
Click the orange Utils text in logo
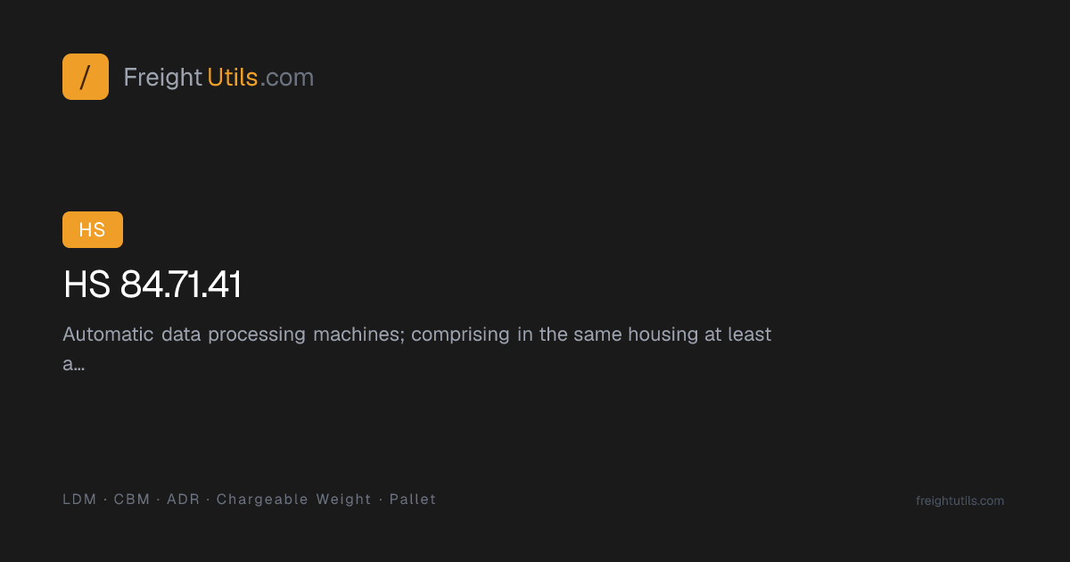click(x=233, y=78)
